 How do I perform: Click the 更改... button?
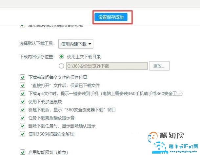point(159,66)
